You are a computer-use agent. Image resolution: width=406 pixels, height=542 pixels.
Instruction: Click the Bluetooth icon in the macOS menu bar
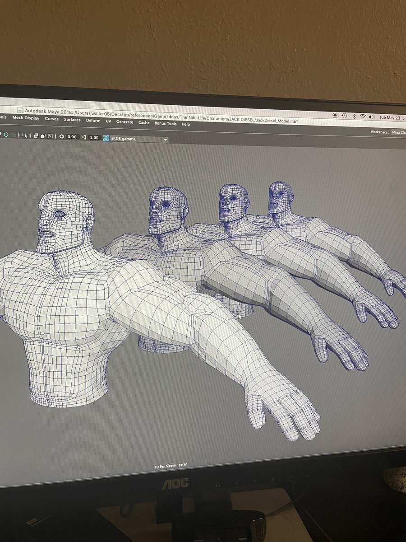pyautogui.click(x=354, y=117)
